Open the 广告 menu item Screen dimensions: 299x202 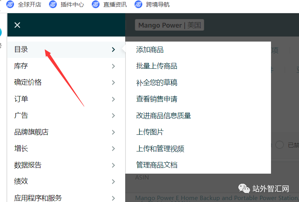[66, 115]
